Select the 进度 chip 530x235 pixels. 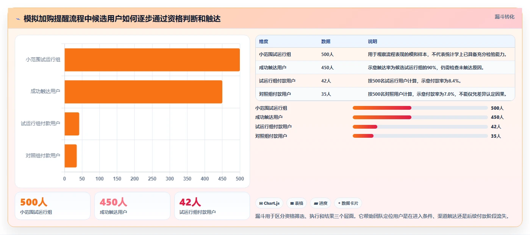coord(321,203)
